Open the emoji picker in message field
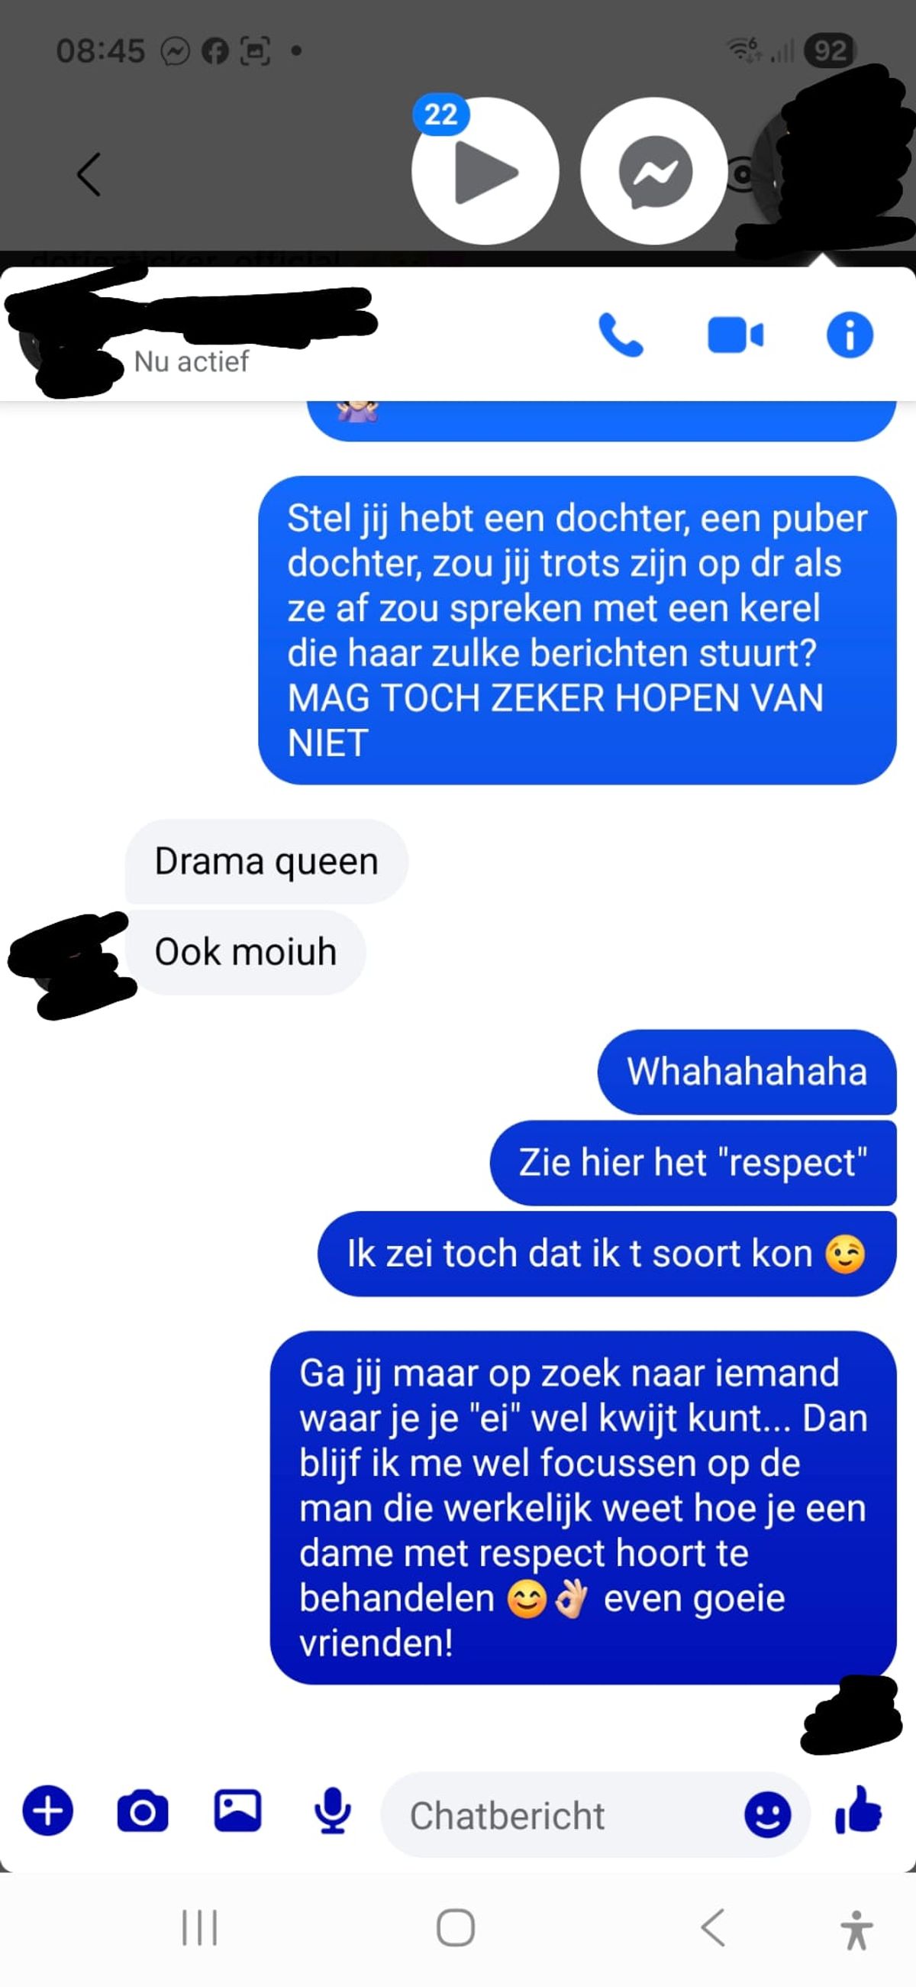916x1987 pixels. pos(767,1814)
